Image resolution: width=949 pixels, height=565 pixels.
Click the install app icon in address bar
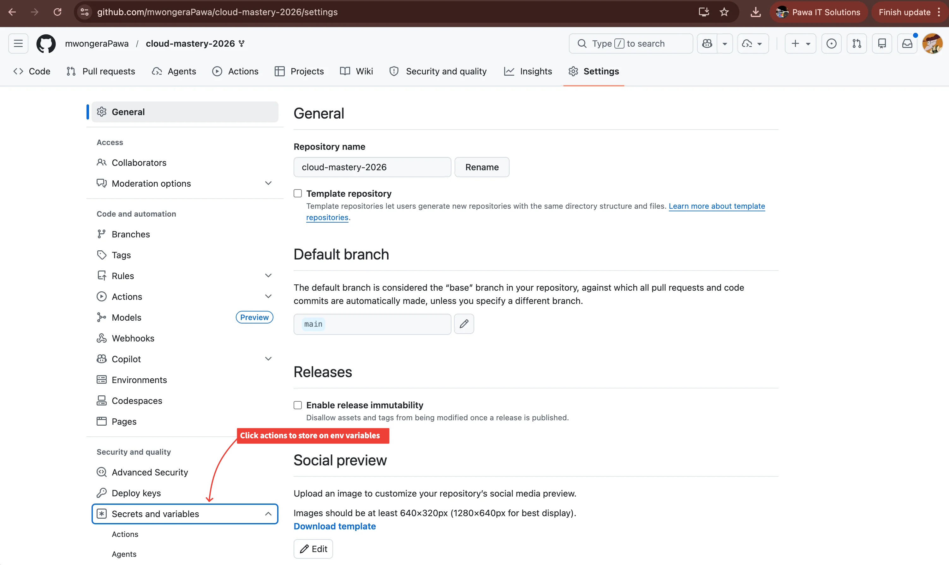pyautogui.click(x=704, y=12)
